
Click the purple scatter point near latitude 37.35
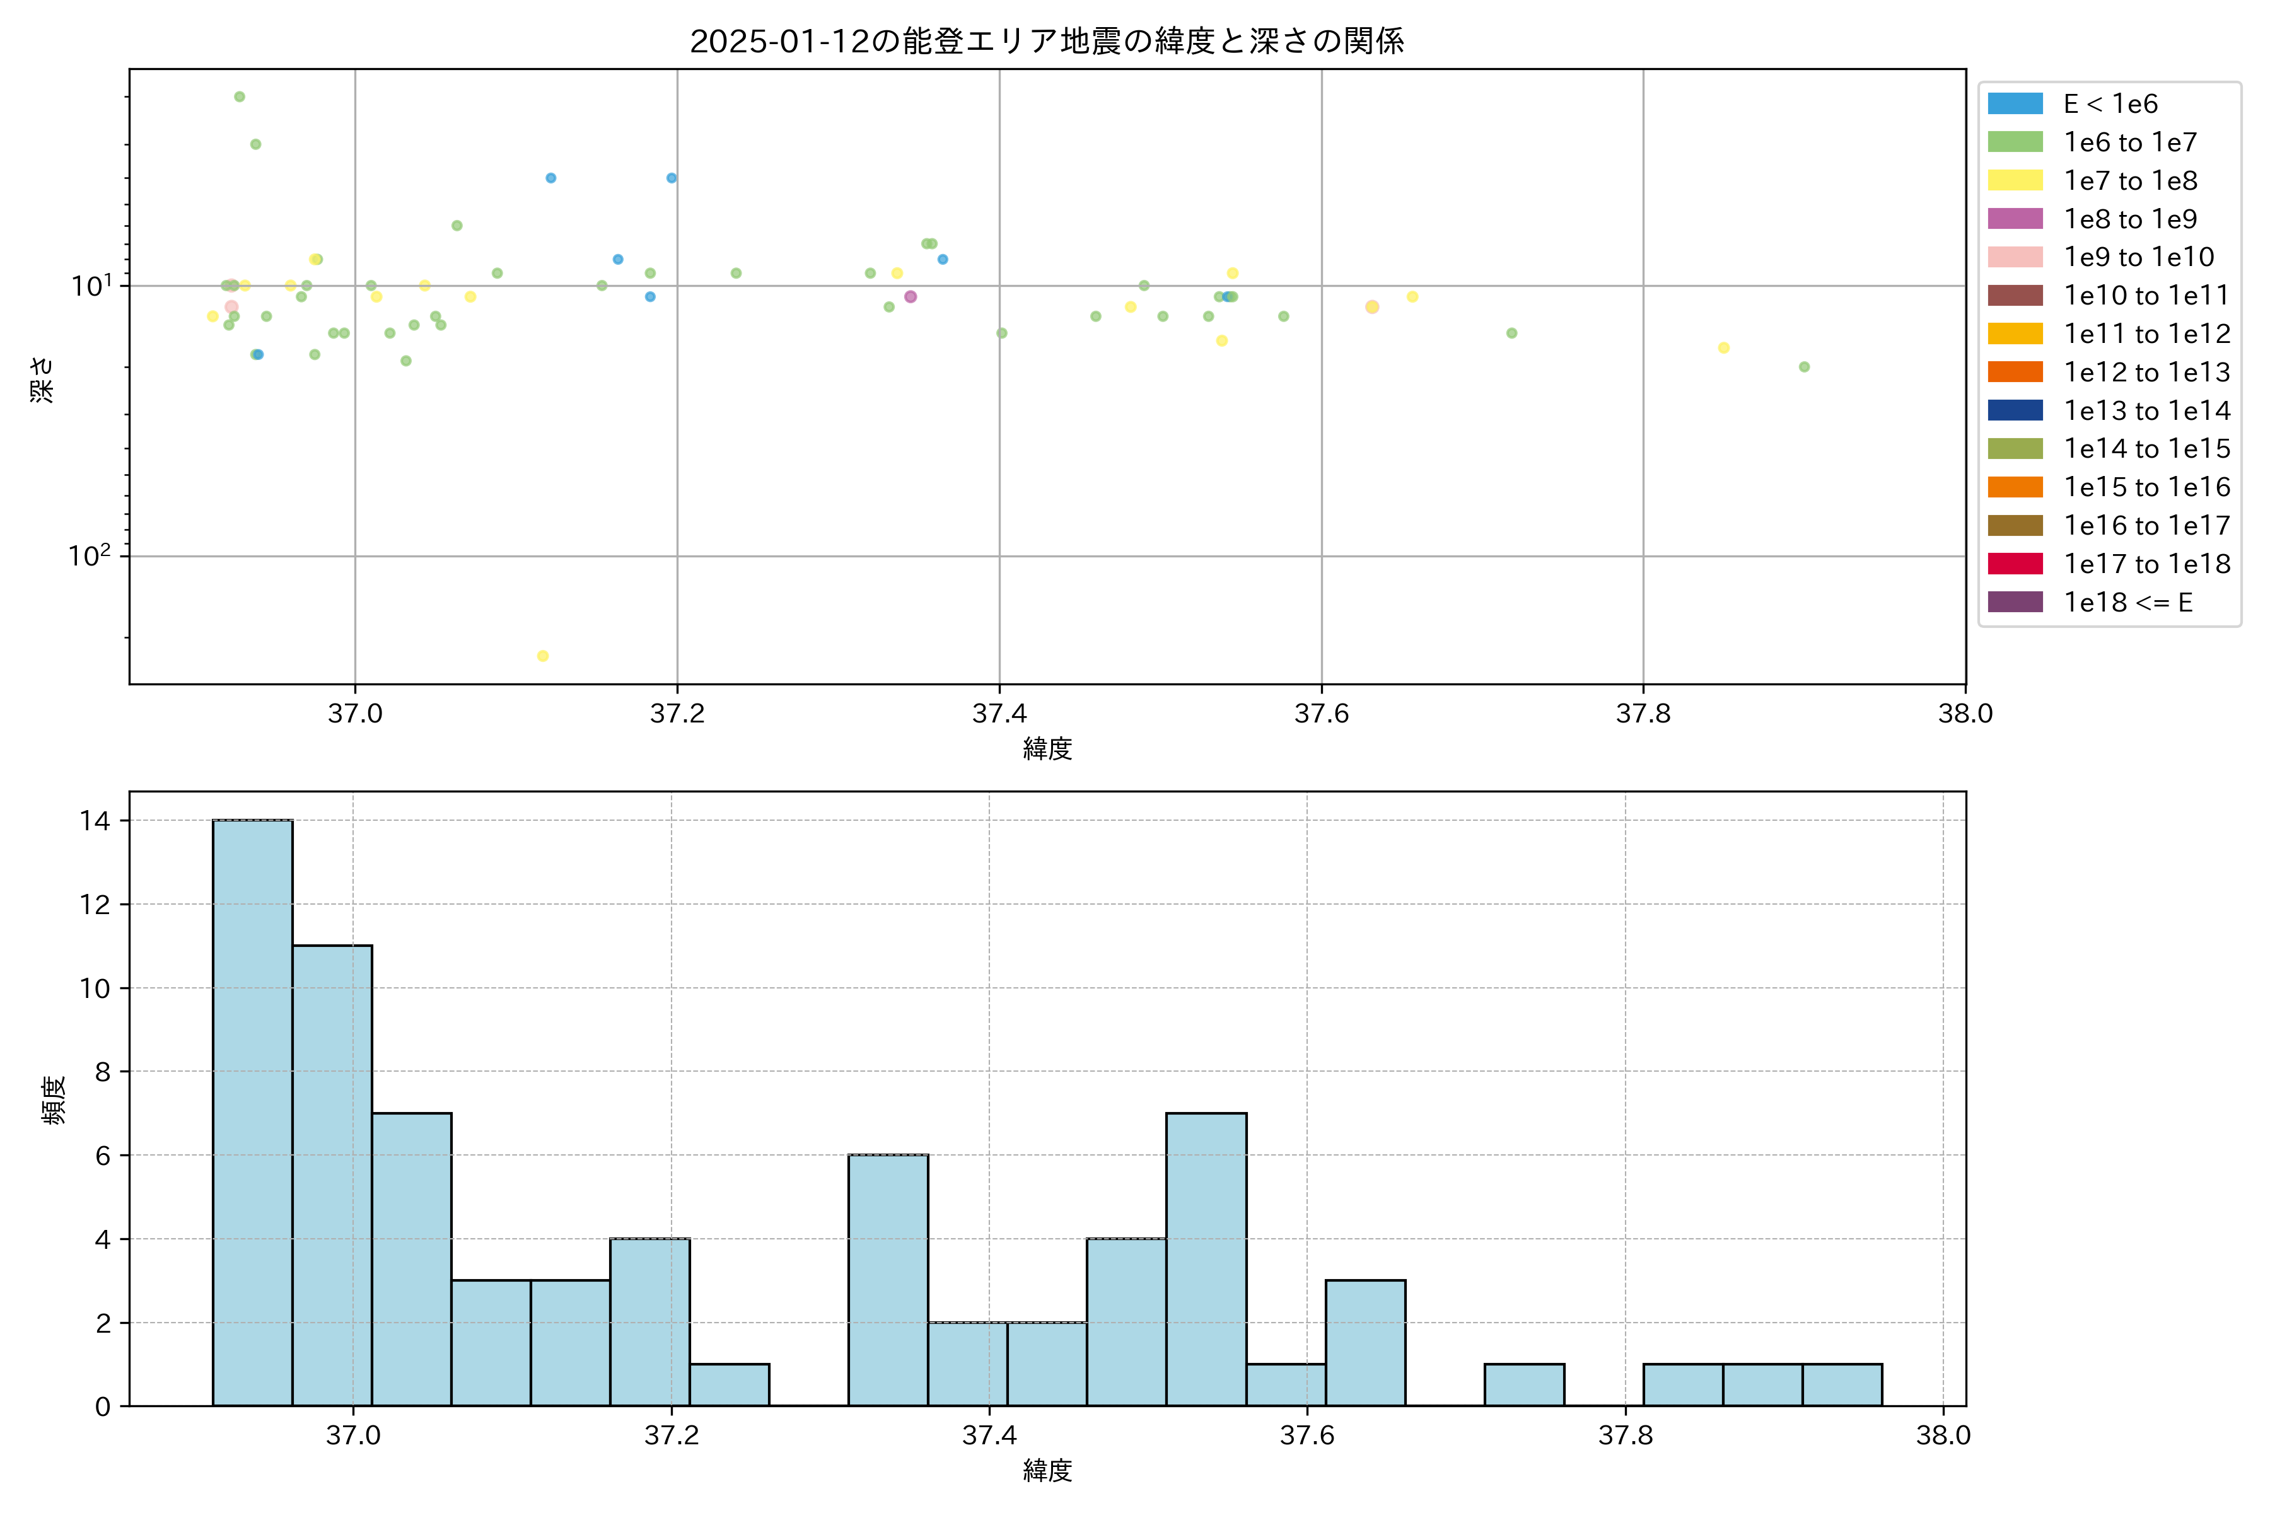[x=910, y=296]
